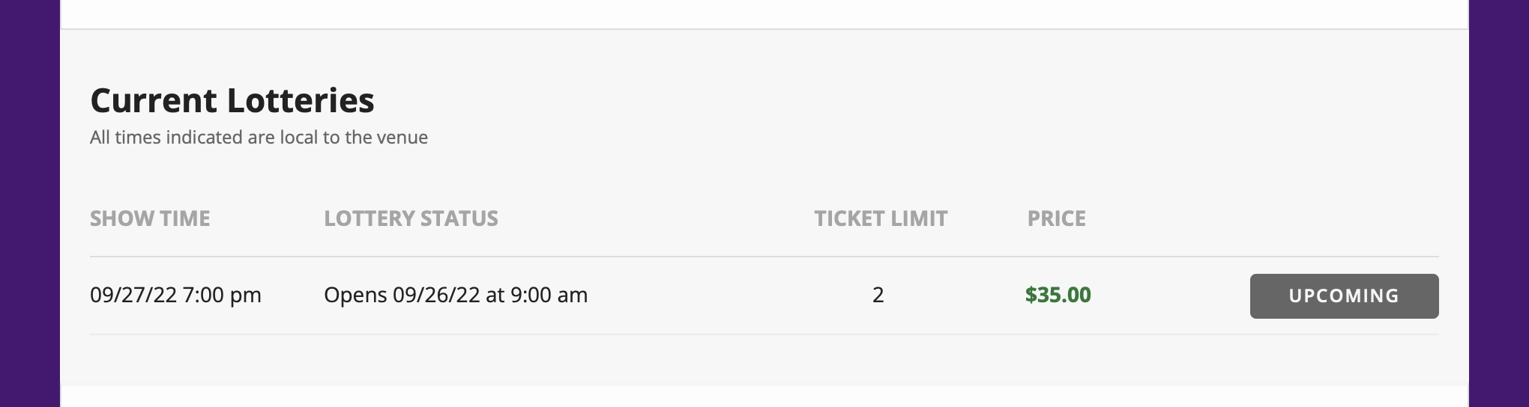This screenshot has height=407, width=1529.
Task: Click the Current Lotteries heading
Action: tap(232, 100)
